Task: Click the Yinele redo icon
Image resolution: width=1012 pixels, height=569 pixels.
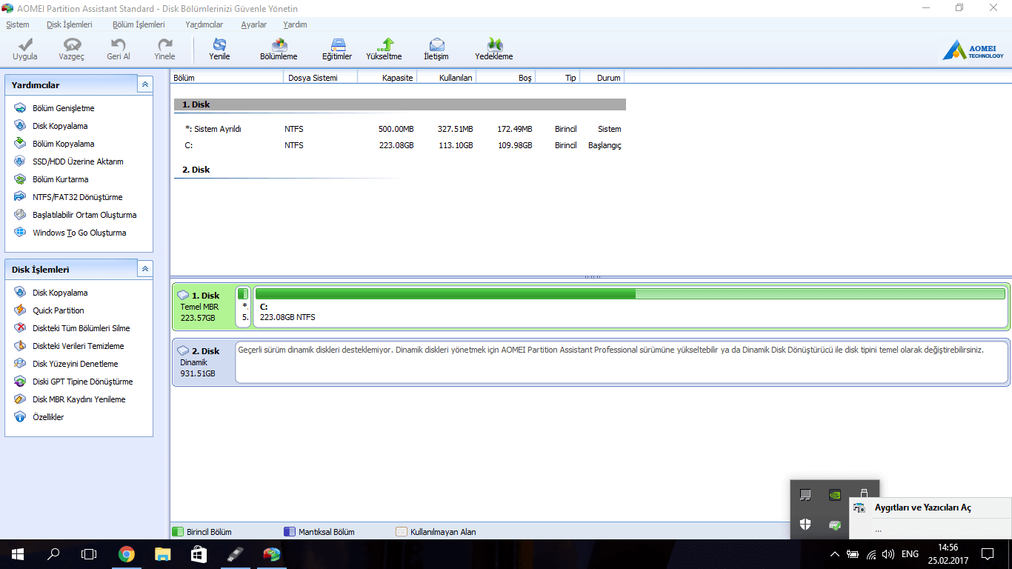Action: [164, 45]
